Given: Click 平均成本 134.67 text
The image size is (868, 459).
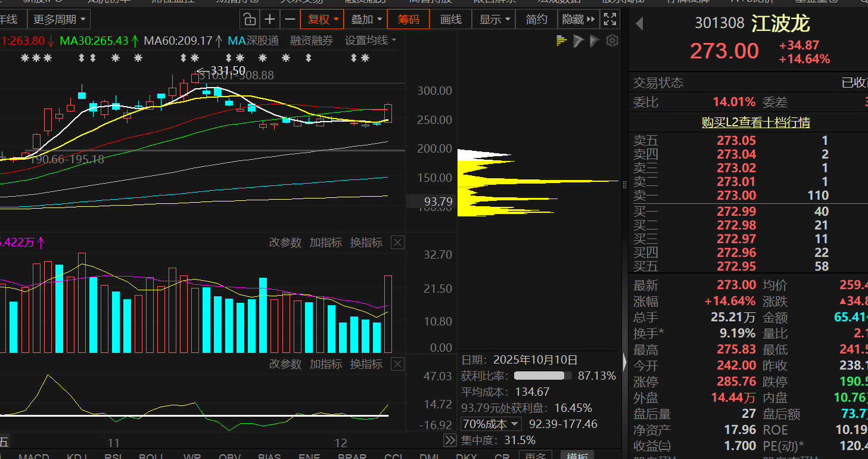Looking at the screenshot, I should click(505, 392).
